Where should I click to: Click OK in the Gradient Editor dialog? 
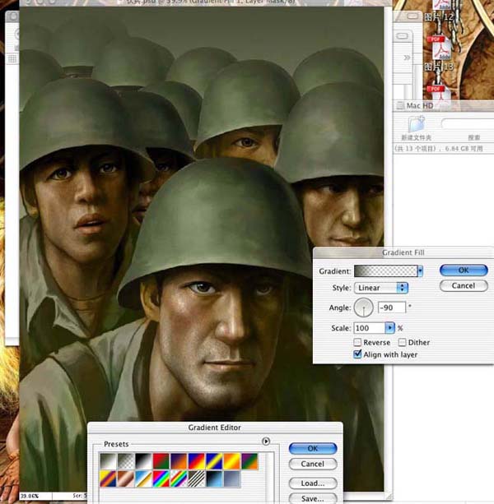(313, 448)
